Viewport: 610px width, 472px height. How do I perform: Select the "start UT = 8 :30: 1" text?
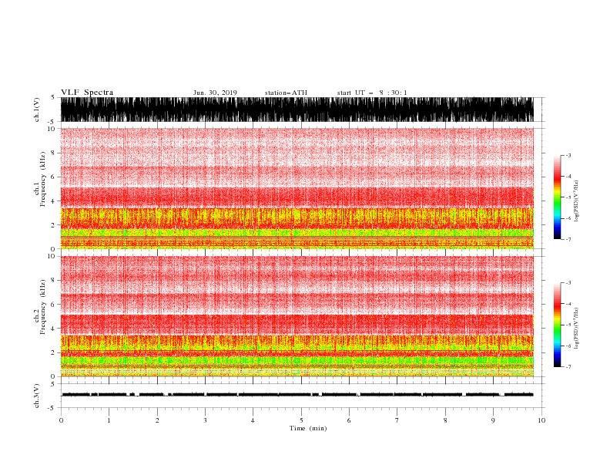pyautogui.click(x=372, y=93)
